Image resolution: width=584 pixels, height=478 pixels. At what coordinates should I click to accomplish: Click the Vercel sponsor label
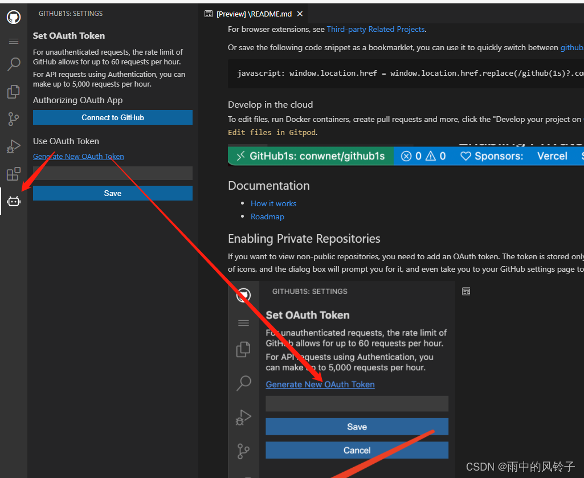pyautogui.click(x=552, y=156)
